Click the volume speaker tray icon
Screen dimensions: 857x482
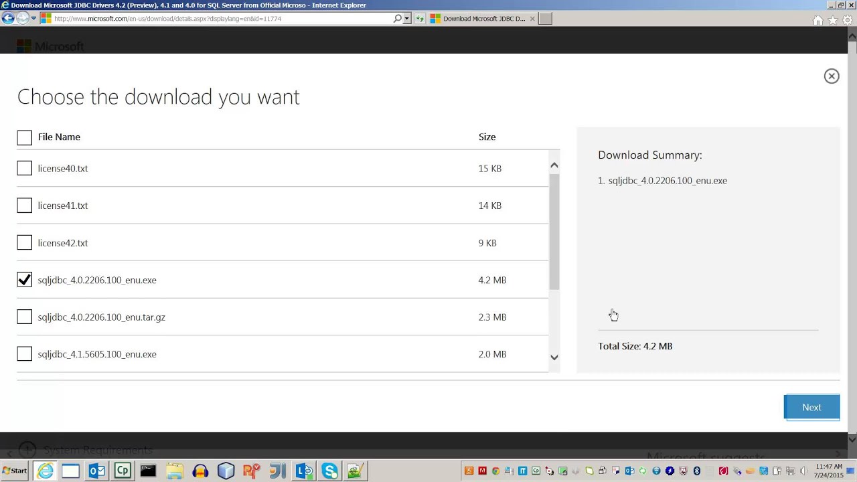[803, 471]
